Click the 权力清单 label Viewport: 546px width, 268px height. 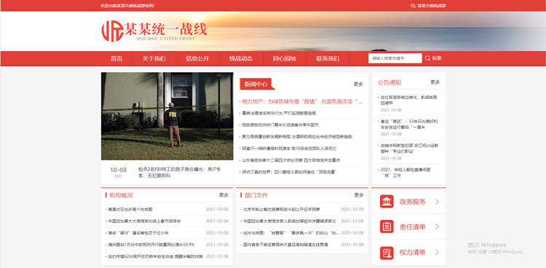412,253
